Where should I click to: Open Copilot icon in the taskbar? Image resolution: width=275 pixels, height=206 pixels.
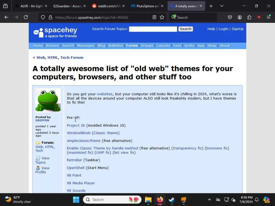point(266,200)
